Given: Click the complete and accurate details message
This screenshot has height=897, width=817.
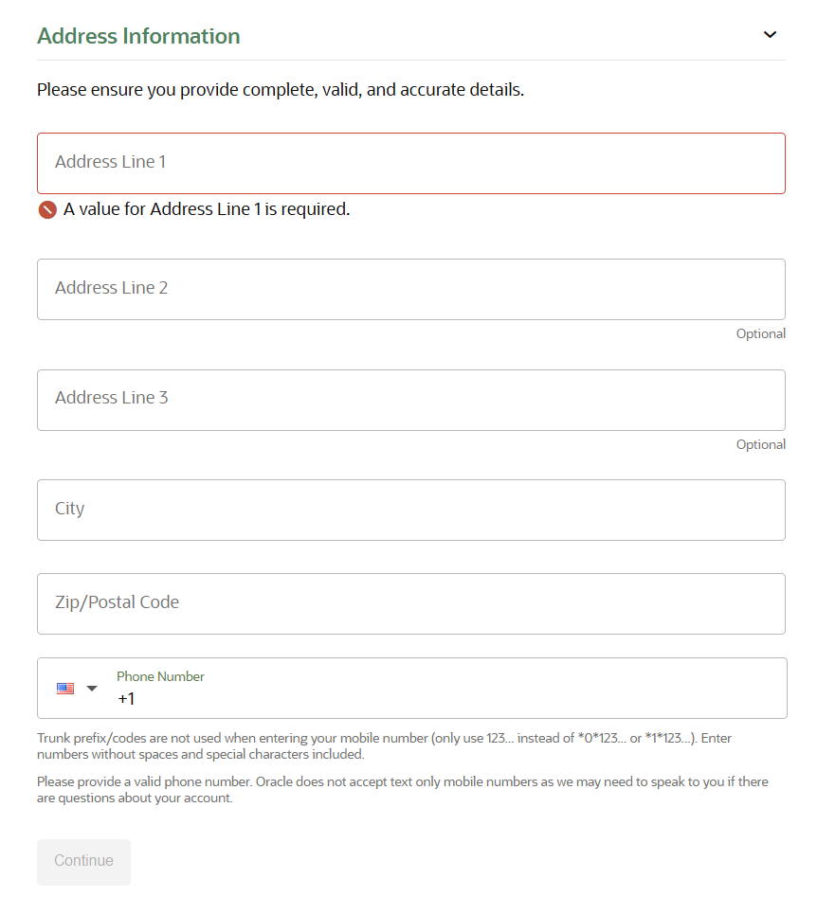Looking at the screenshot, I should coord(279,89).
